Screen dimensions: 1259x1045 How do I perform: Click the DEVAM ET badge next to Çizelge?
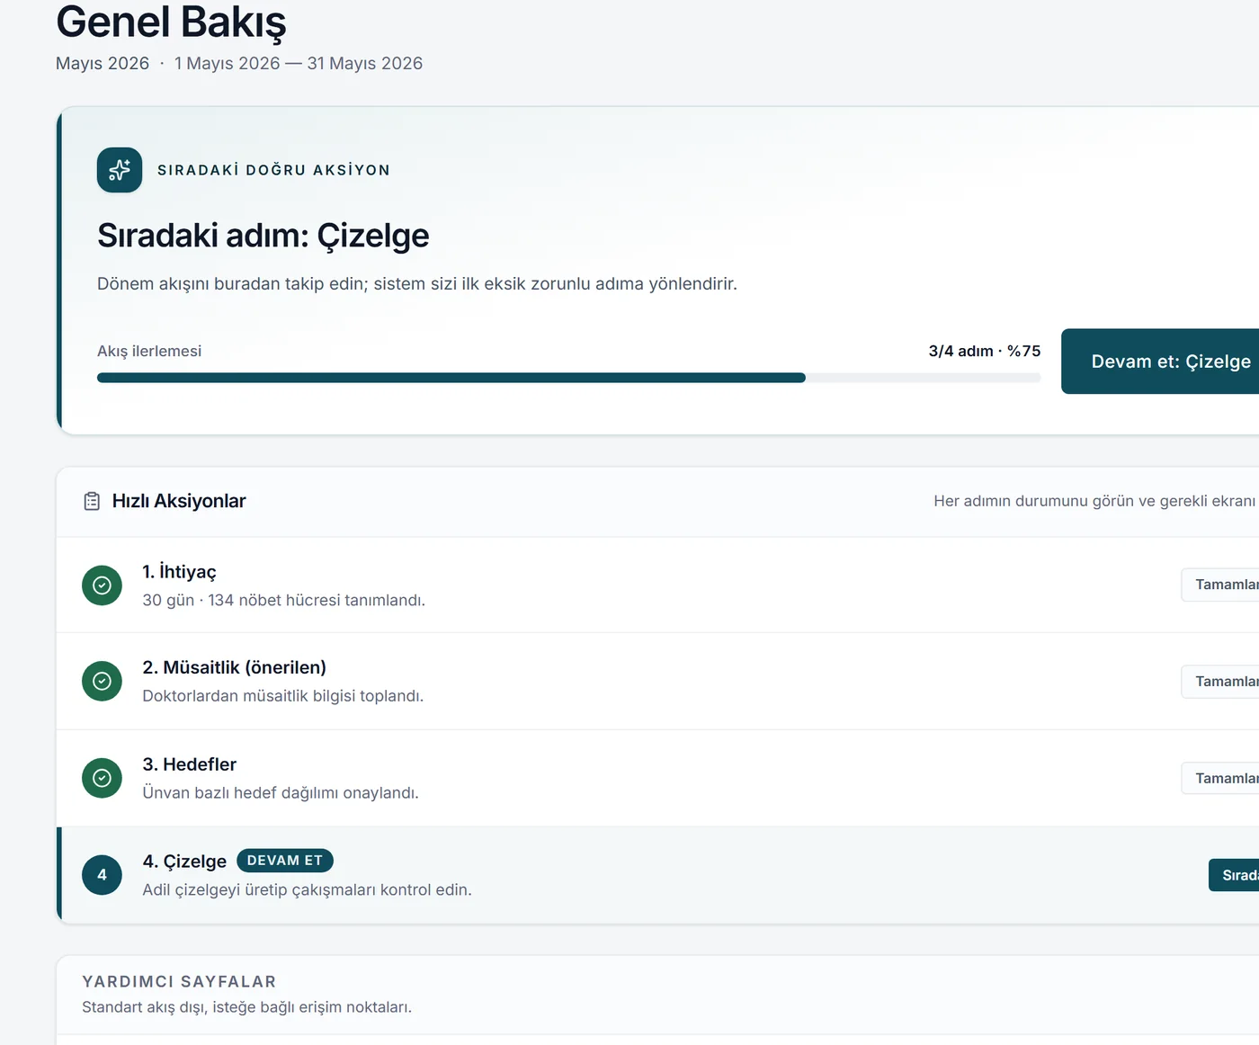pyautogui.click(x=285, y=861)
